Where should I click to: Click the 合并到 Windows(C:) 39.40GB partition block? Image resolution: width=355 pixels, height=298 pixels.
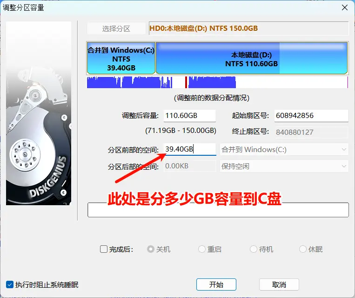coord(121,58)
